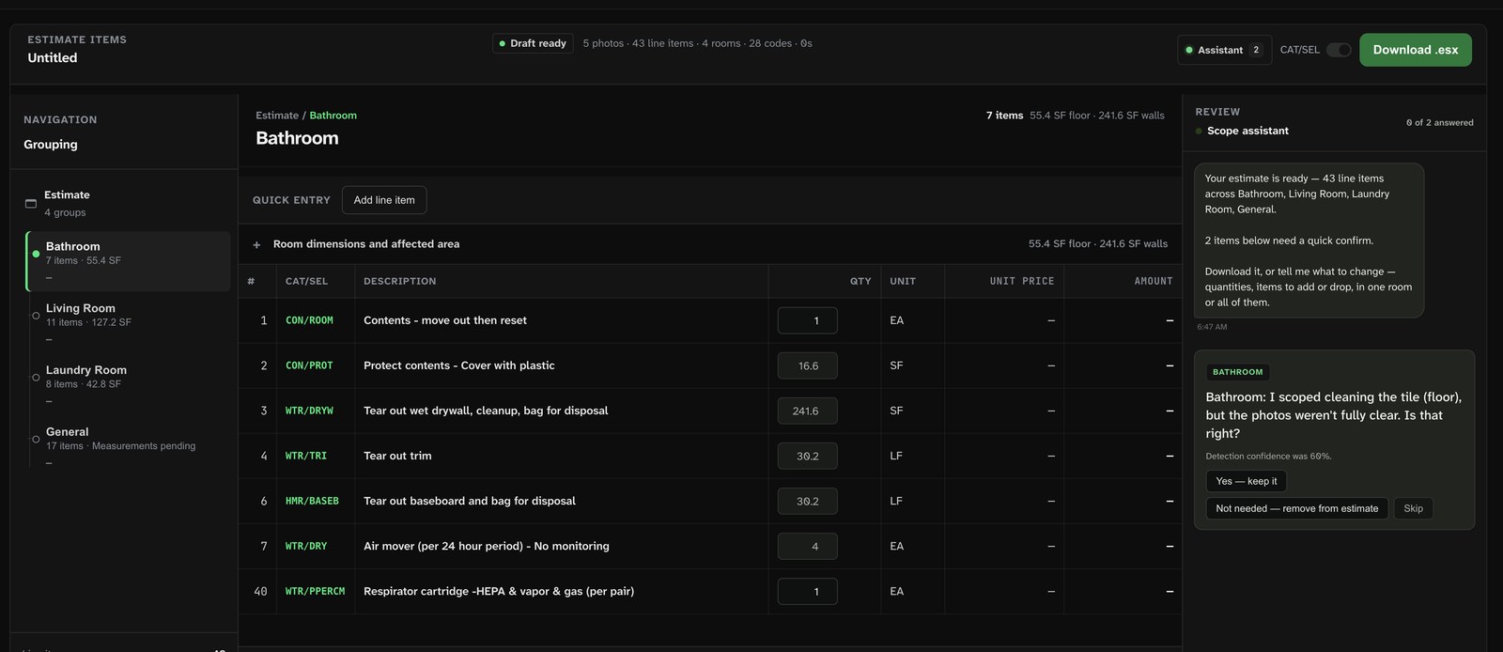The image size is (1503, 652).
Task: Click the CON/PROT code
Action: coord(309,365)
